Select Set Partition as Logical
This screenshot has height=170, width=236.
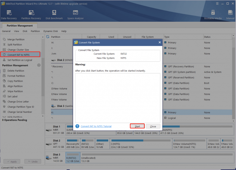point(19,60)
